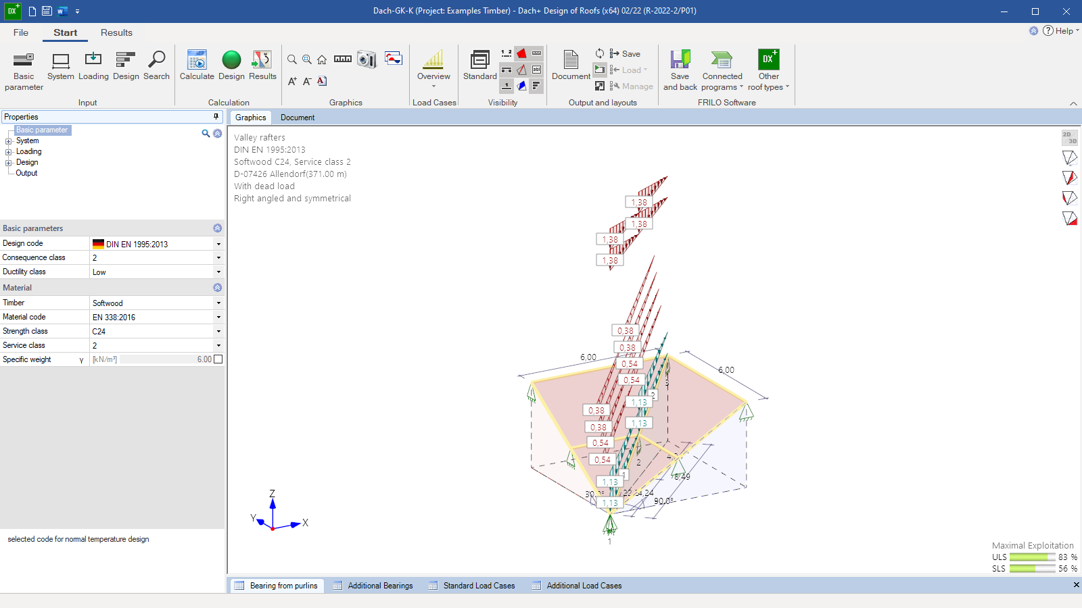Open Material code dropdown

[218, 318]
